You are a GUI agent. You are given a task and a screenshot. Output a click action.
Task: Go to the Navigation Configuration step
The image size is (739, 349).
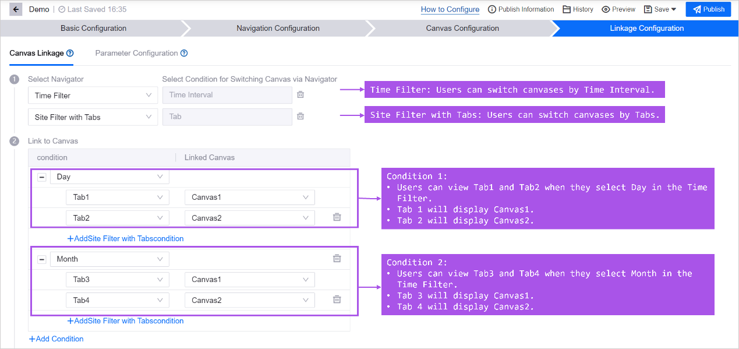click(x=278, y=28)
